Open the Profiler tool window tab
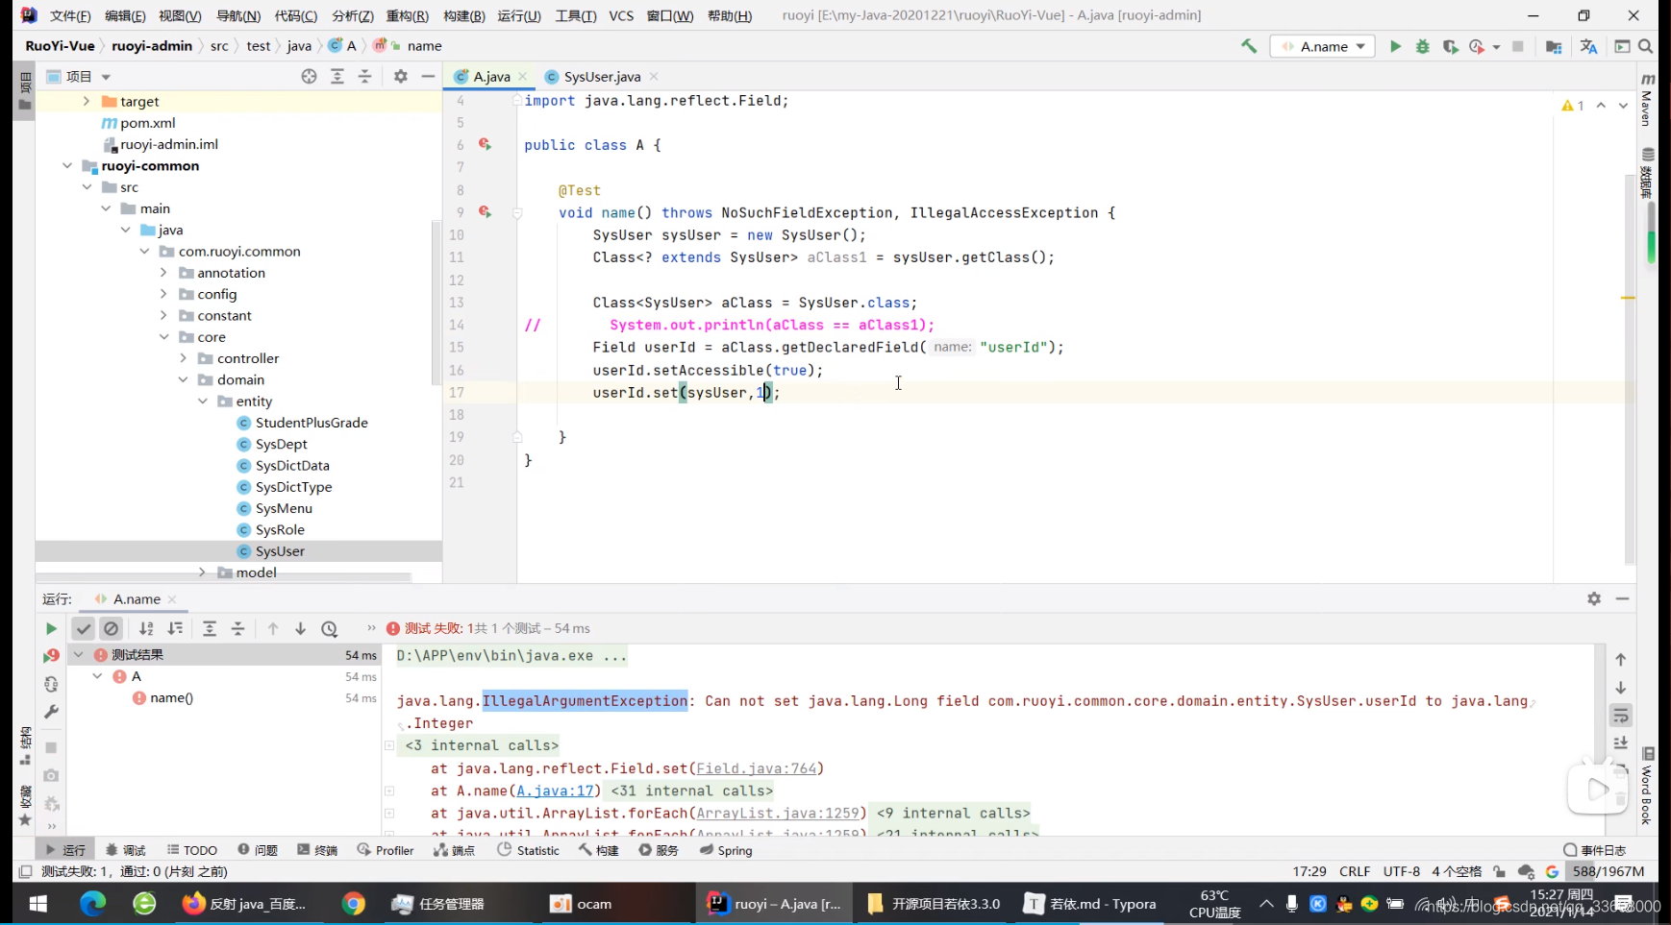 (386, 850)
